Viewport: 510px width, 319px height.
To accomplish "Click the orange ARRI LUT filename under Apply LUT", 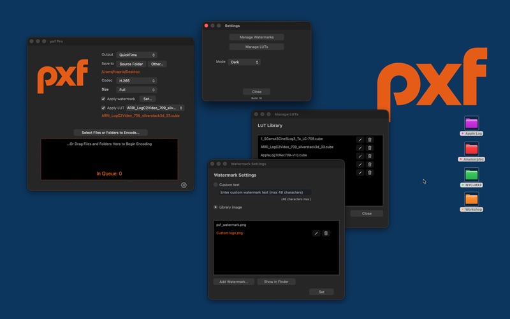I will point(140,115).
